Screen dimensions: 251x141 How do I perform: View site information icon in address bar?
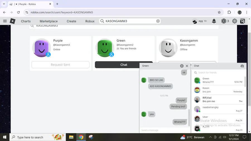27,12
